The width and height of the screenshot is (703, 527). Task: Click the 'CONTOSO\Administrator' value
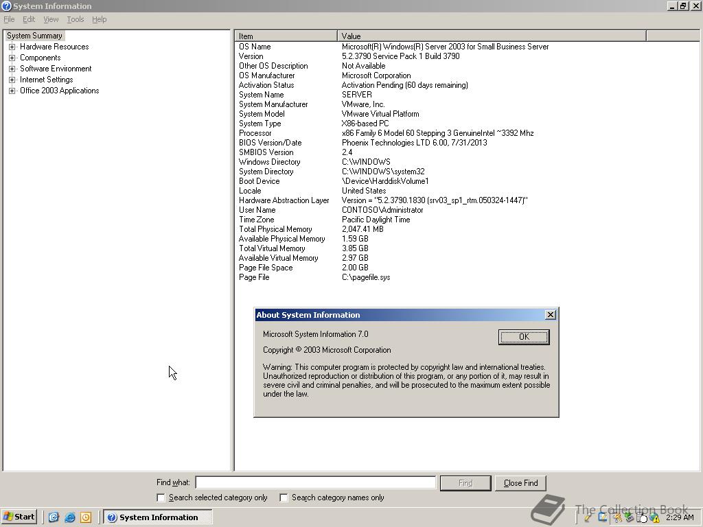[x=382, y=210]
